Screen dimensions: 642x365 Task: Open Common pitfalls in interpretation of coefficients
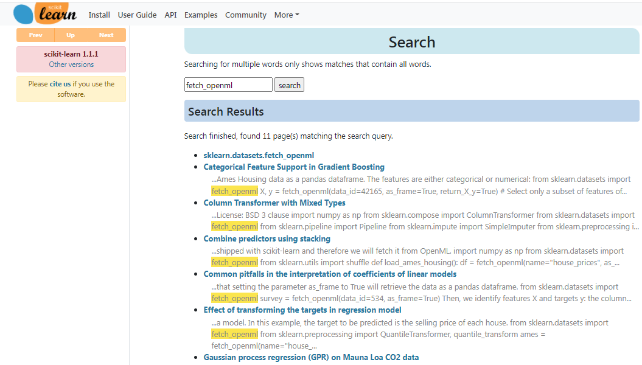330,274
